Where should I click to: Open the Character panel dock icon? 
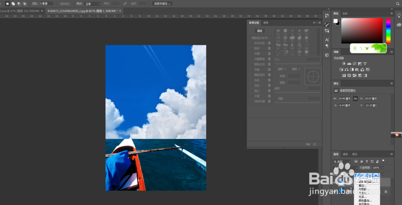point(327,40)
